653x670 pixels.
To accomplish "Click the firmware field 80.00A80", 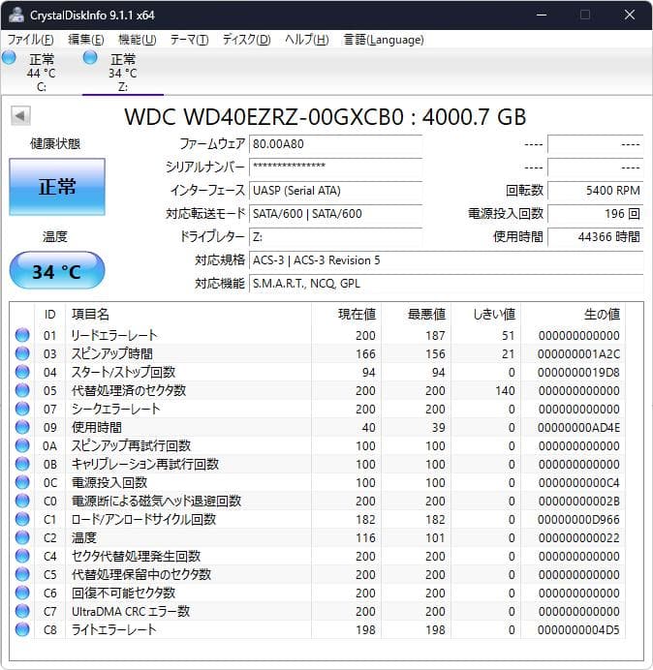I will (x=335, y=144).
